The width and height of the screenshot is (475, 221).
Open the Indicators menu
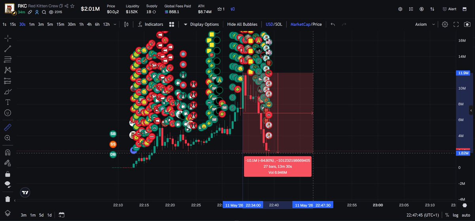coord(150,24)
